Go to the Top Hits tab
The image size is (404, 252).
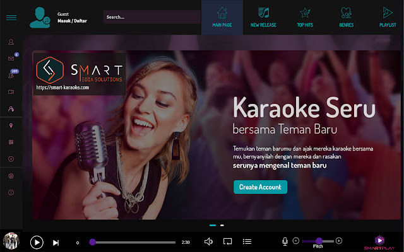[x=306, y=17]
